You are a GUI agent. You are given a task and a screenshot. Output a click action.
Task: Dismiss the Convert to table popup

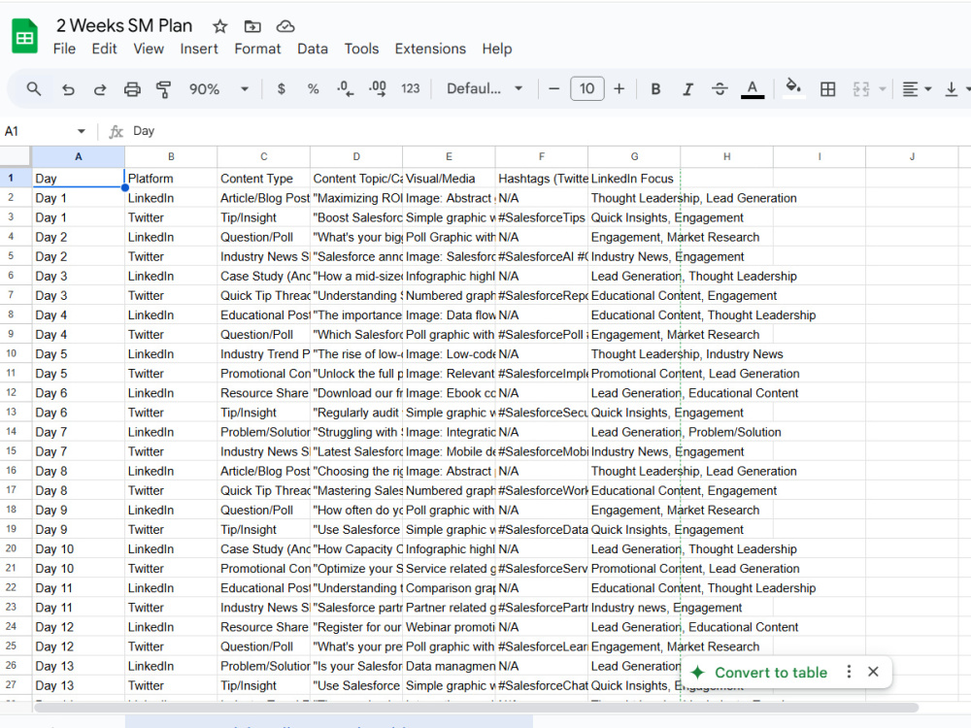[x=873, y=672]
